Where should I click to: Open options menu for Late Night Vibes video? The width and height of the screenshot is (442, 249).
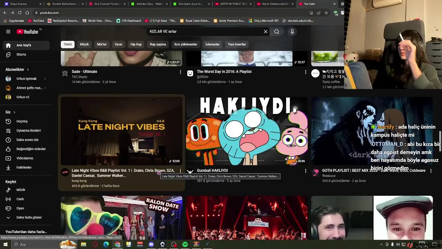click(x=180, y=171)
